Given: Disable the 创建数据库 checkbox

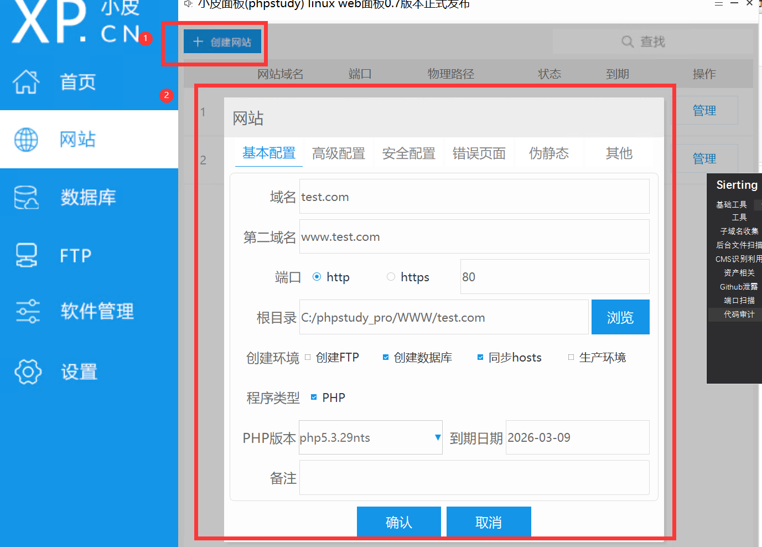Looking at the screenshot, I should 385,357.
